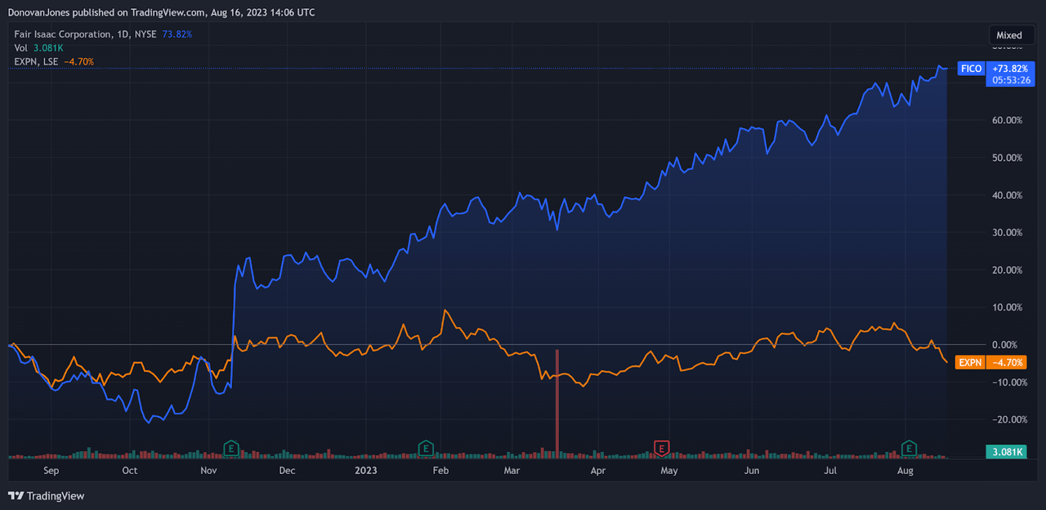Click the -4.70% orange value tag
Screen dimensions: 1046x510
[1006, 362]
